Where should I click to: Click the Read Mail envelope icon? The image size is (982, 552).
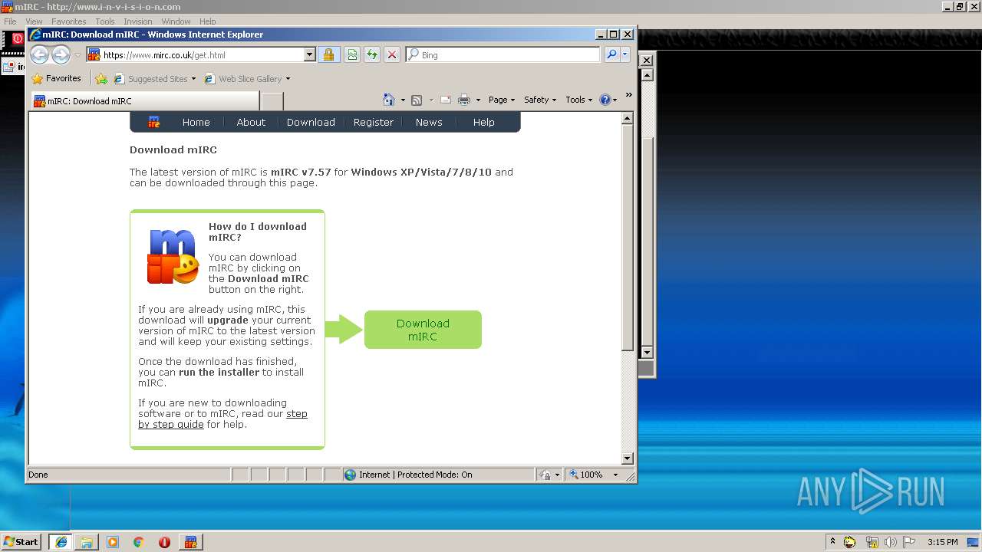[445, 100]
